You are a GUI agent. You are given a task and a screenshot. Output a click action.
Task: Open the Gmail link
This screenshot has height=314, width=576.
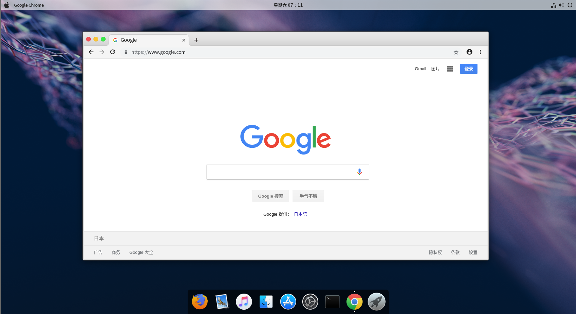[420, 69]
